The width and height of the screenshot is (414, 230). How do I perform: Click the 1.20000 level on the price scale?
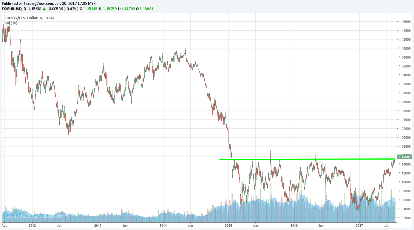tap(404, 138)
